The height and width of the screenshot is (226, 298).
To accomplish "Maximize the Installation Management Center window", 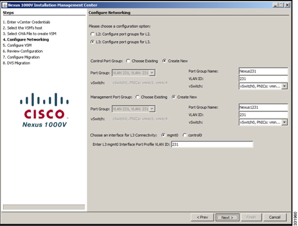I will pyautogui.click(x=281, y=5).
